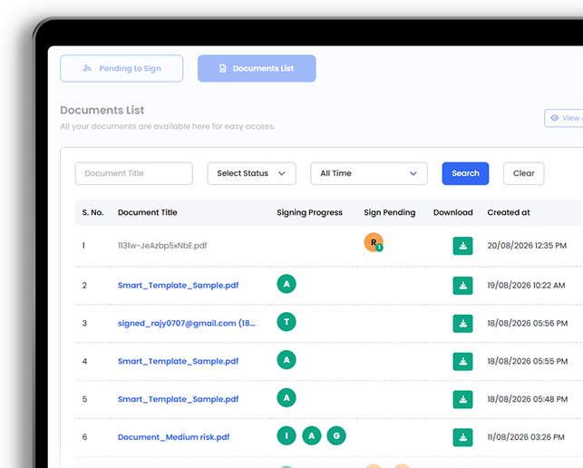Open Document_Medium risk.pdf link
This screenshot has height=468, width=583.
(x=174, y=437)
